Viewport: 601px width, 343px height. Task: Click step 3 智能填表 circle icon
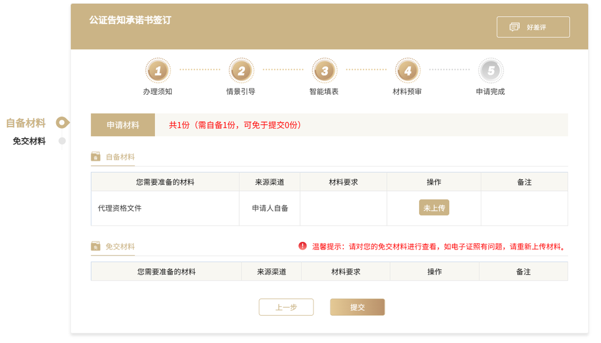(324, 71)
